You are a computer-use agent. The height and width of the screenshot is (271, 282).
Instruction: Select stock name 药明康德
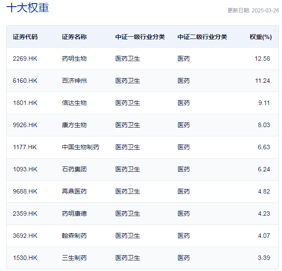[x=74, y=213]
